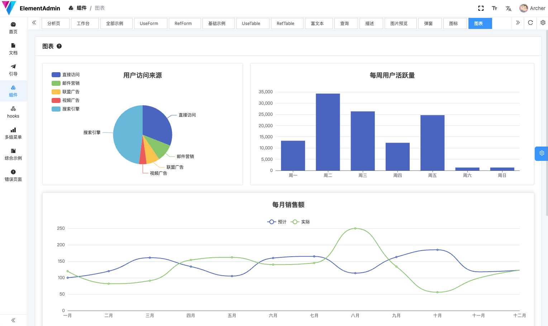Click the 周二 bar in weekly chart
Screen dimensions: 548x326
click(328, 132)
